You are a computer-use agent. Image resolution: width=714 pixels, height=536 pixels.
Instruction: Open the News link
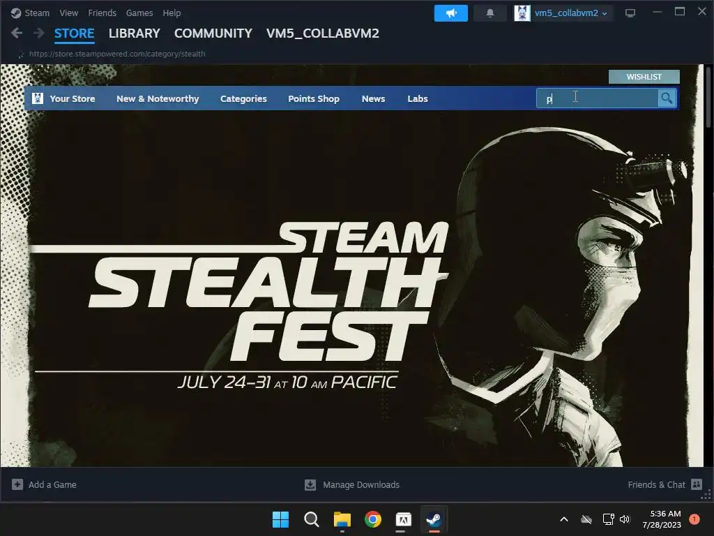374,98
